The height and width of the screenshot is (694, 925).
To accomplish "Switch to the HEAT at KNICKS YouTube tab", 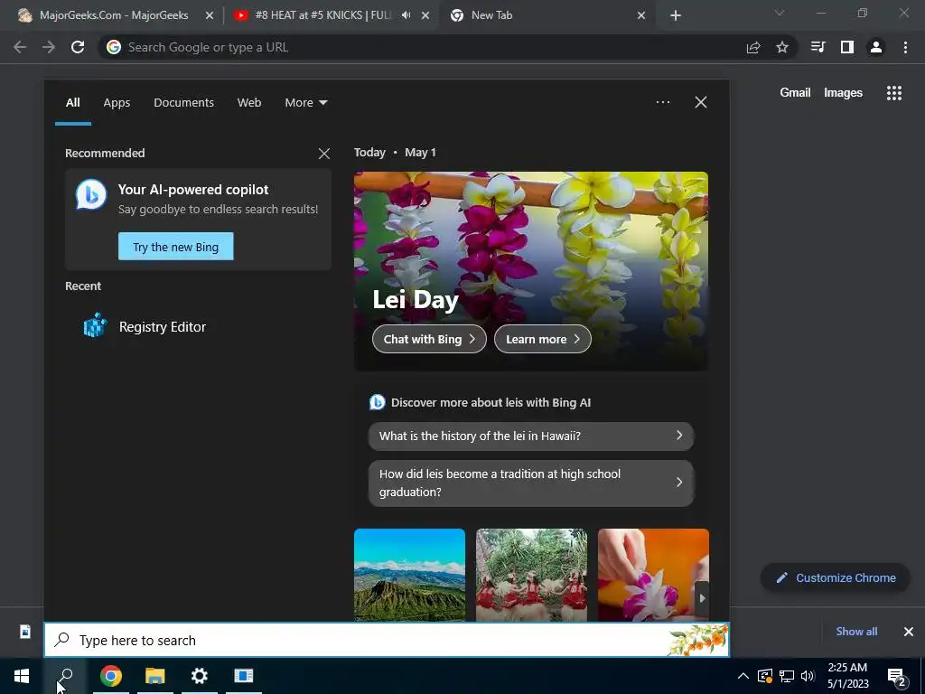I will click(322, 15).
